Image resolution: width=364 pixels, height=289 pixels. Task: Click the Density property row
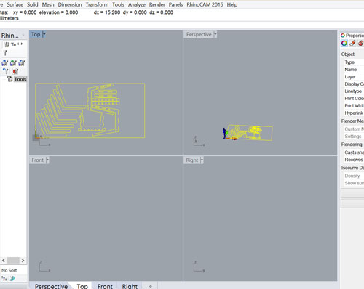354,176
